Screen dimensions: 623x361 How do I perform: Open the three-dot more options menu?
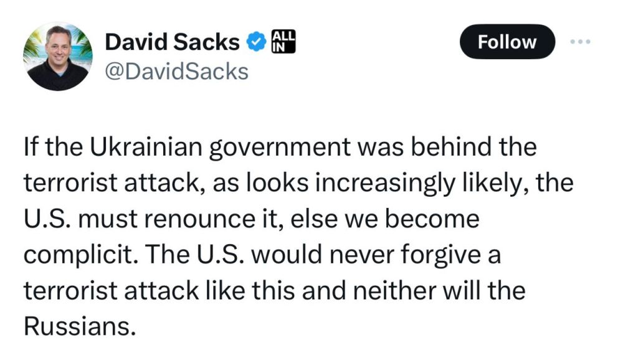tap(580, 42)
